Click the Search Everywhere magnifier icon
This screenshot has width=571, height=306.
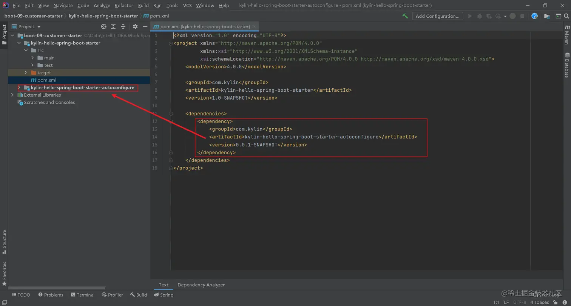[566, 16]
